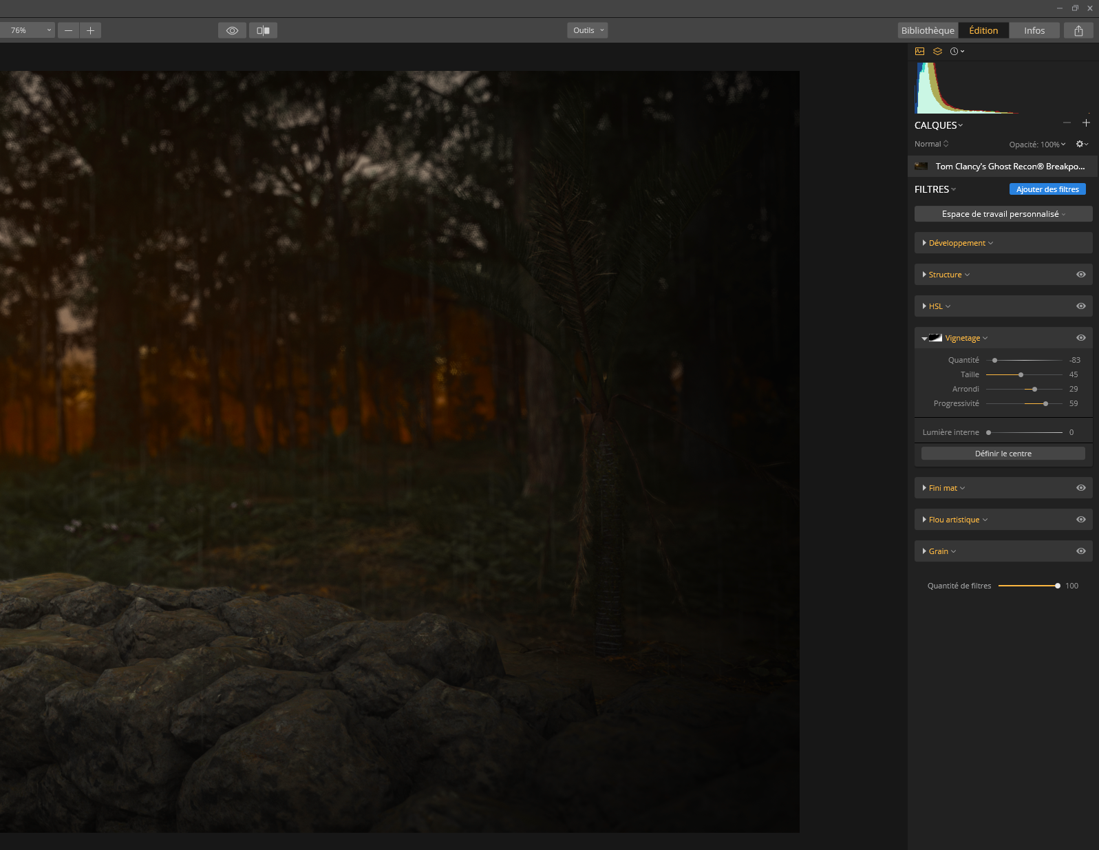Open the share/export icon
Viewport: 1099px width, 850px height.
[1078, 30]
